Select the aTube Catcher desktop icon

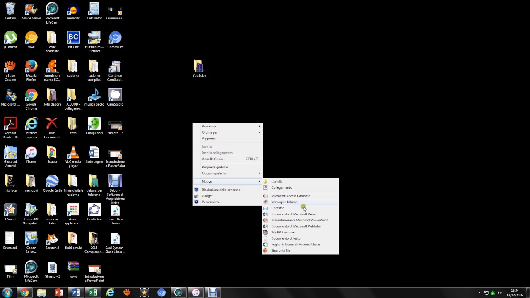tap(10, 71)
